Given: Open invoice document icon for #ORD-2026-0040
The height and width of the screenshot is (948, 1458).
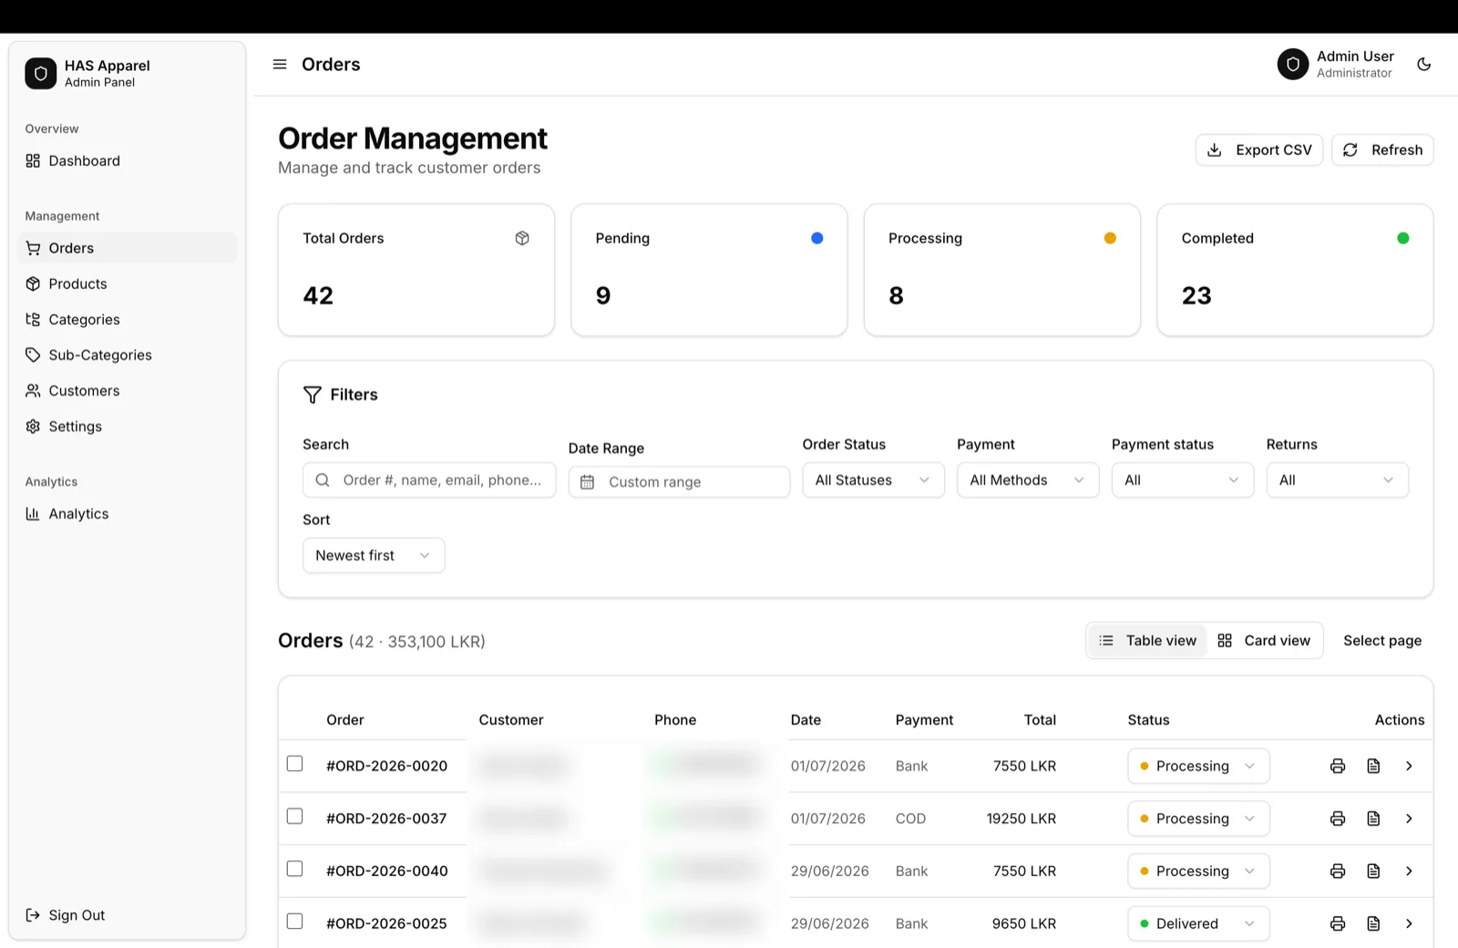Looking at the screenshot, I should click(x=1373, y=871).
